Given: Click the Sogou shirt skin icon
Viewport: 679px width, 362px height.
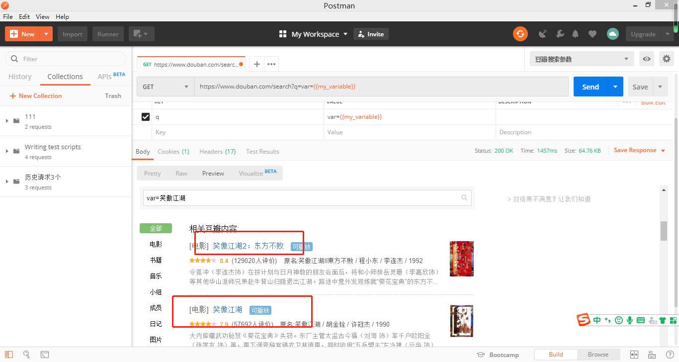Looking at the screenshot, I should [662, 320].
